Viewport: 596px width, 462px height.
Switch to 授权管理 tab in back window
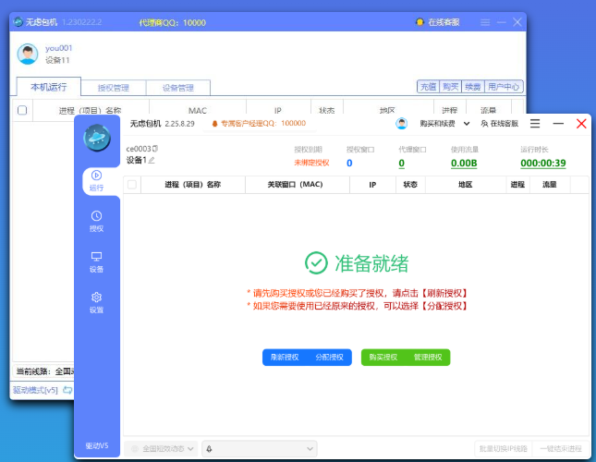coord(114,88)
